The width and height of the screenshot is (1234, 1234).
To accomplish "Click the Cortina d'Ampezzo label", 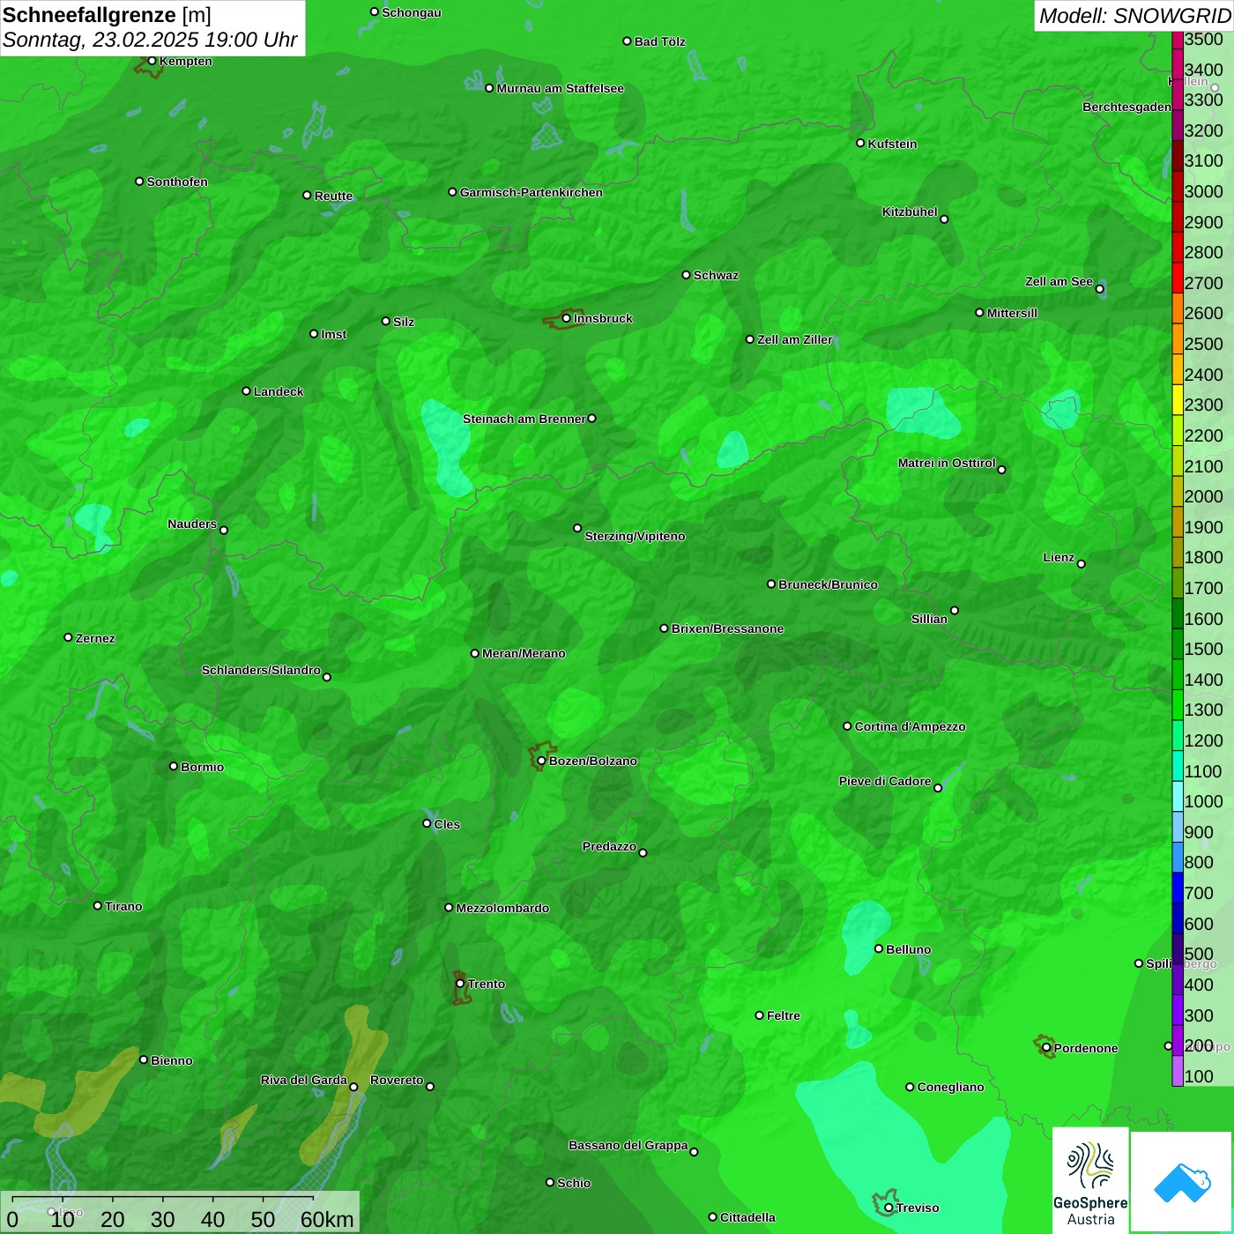I will coord(910,726).
